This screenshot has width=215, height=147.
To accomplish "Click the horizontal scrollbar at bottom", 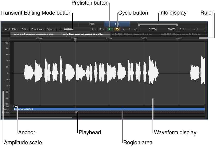I will tap(45, 118).
